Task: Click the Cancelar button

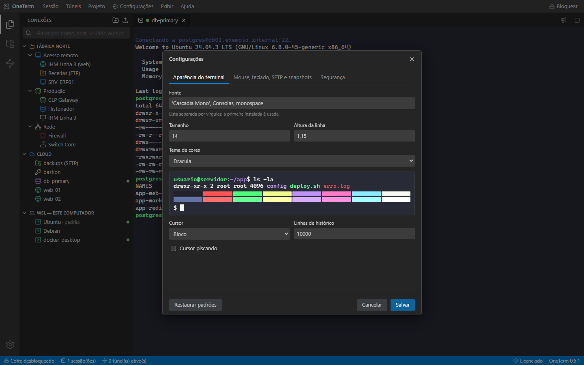Action: point(372,305)
